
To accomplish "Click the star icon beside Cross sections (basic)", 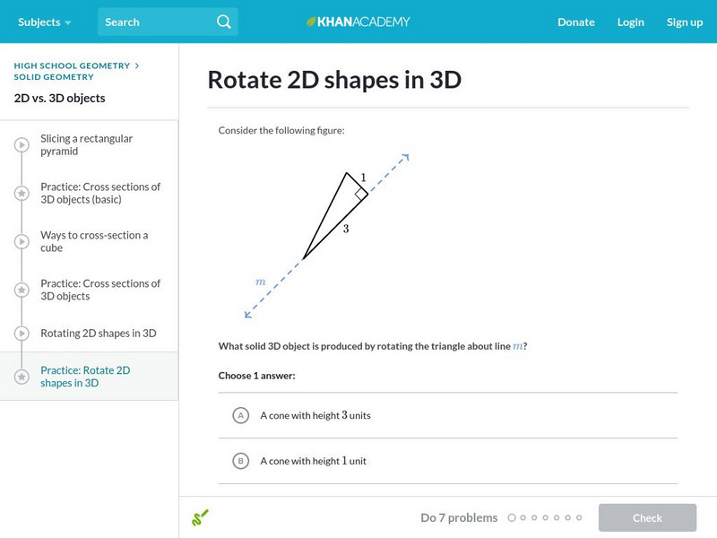I will pyautogui.click(x=21, y=193).
